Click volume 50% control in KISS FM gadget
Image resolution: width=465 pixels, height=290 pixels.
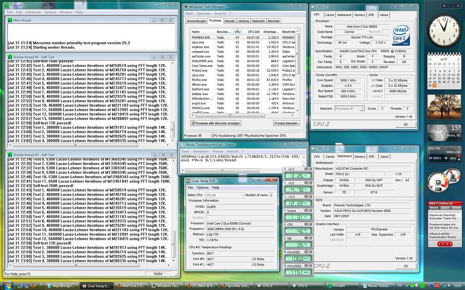tap(453, 158)
